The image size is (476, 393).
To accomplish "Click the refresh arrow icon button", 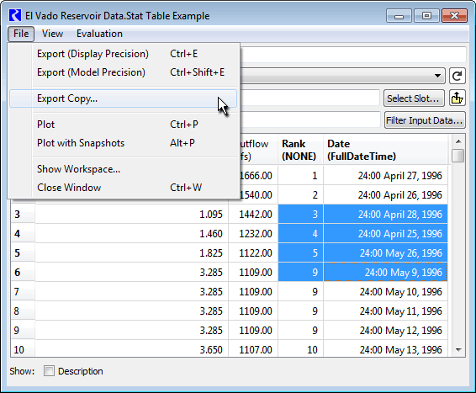I will tap(457, 76).
